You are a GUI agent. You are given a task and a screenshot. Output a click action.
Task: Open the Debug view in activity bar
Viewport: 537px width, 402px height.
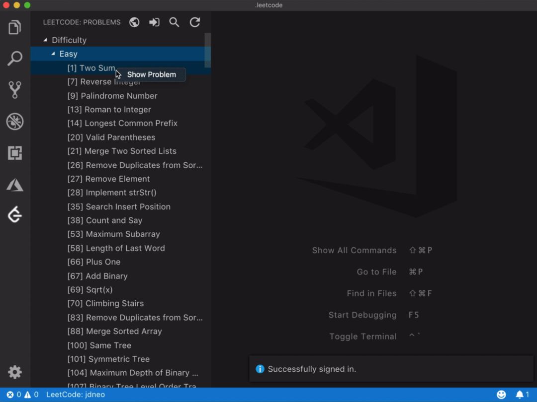[15, 122]
